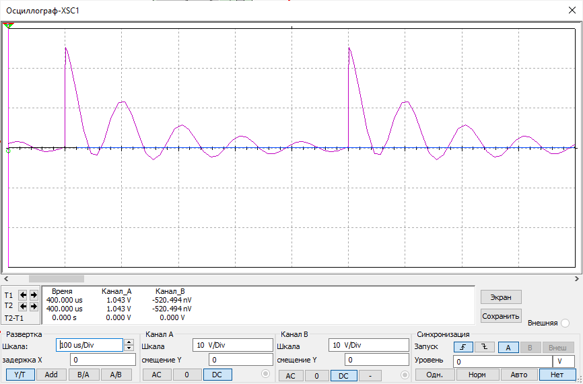
Task: Set Channel B coupling to 0
Action: click(316, 376)
